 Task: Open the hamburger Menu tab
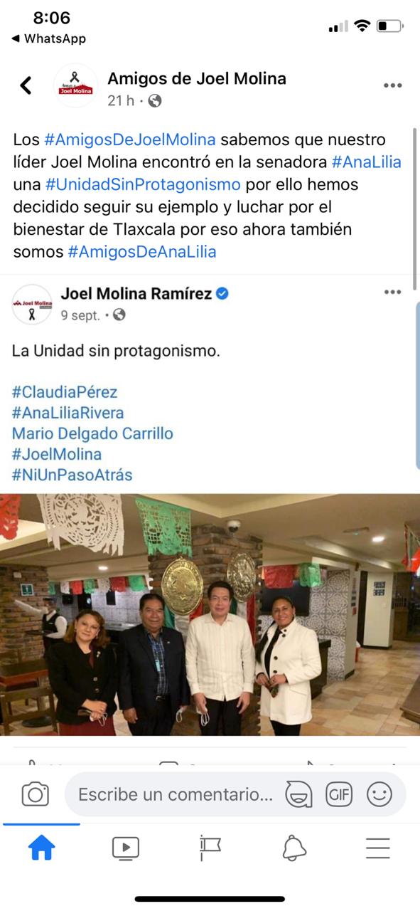point(378,848)
